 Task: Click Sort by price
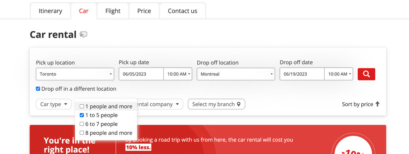357,104
